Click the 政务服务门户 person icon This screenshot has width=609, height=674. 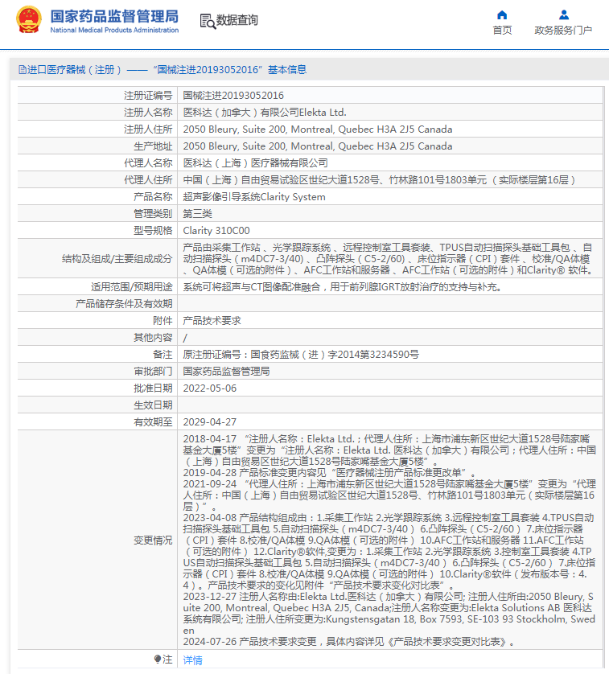563,15
